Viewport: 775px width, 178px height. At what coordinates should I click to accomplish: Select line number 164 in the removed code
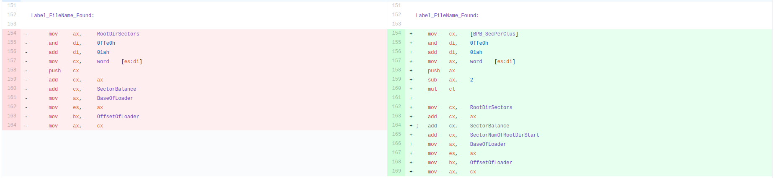point(12,125)
